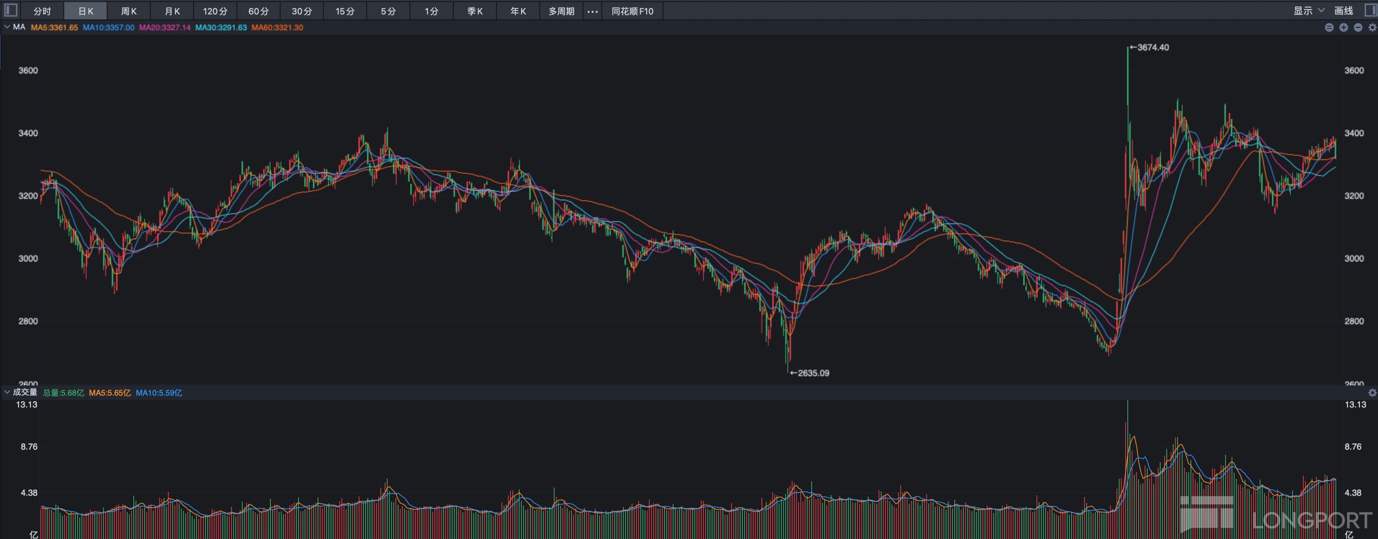Select the 60分 period tab
Viewport: 1378px width, 539px height.
[x=258, y=11]
